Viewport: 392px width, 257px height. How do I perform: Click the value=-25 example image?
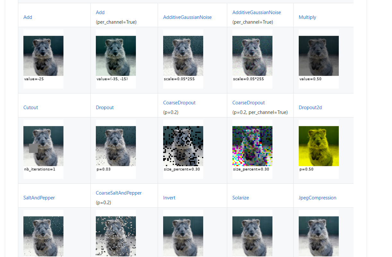tap(43, 59)
